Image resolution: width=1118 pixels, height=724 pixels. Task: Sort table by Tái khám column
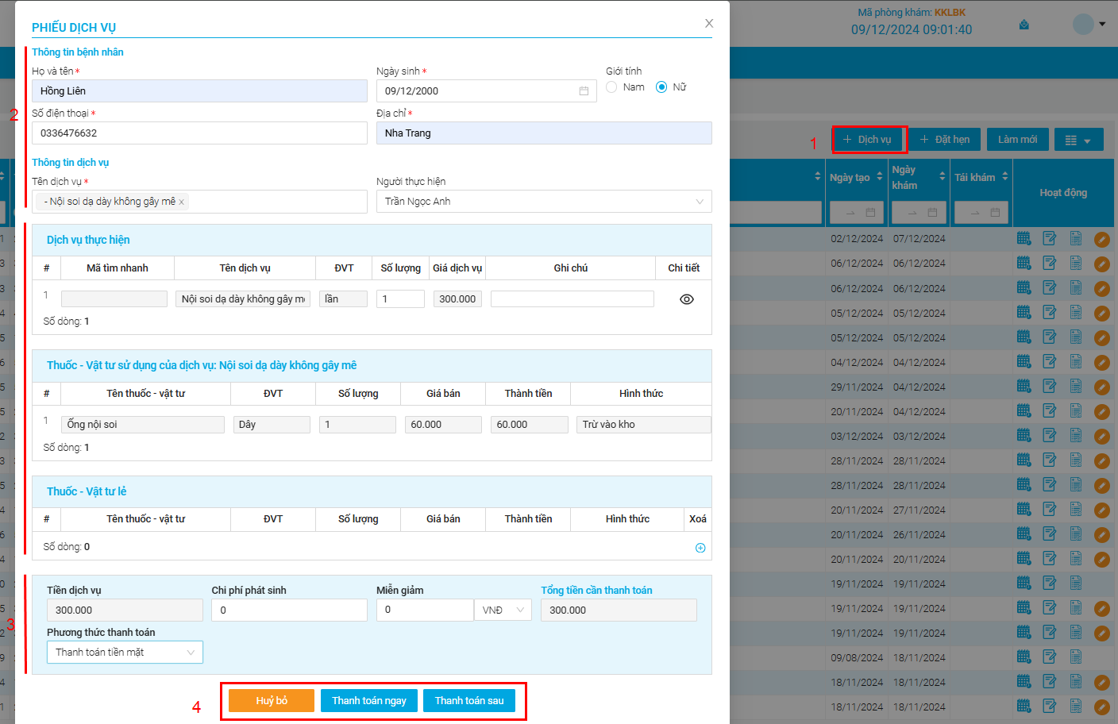[1005, 177]
